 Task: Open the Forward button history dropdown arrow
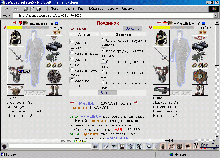pyautogui.click(x=21, y=9)
